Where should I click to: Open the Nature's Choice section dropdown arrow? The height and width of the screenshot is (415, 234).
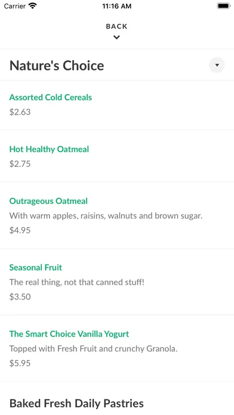tap(217, 65)
